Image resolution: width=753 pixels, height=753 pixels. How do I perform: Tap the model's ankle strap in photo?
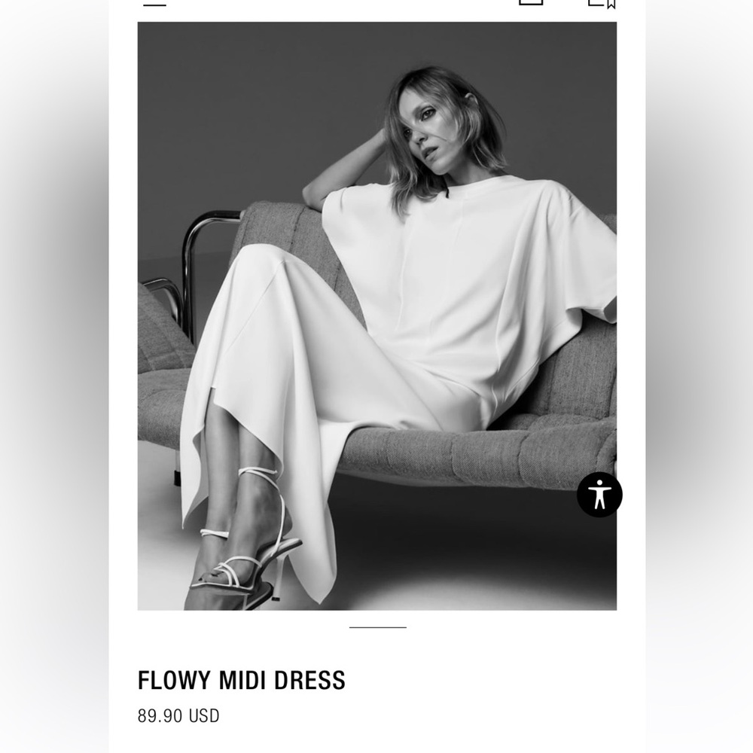[x=258, y=471]
